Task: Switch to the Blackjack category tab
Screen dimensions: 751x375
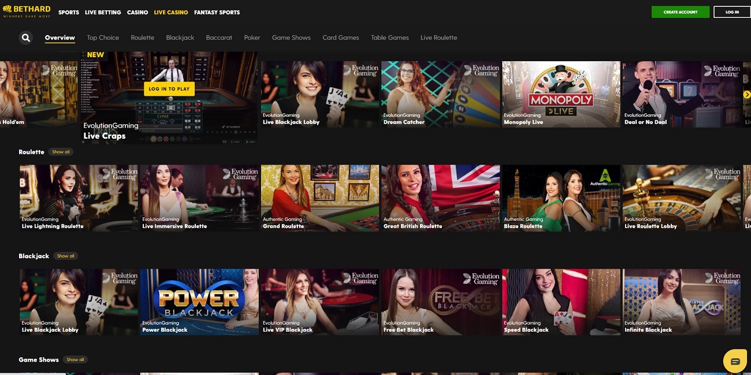Action: pos(180,38)
